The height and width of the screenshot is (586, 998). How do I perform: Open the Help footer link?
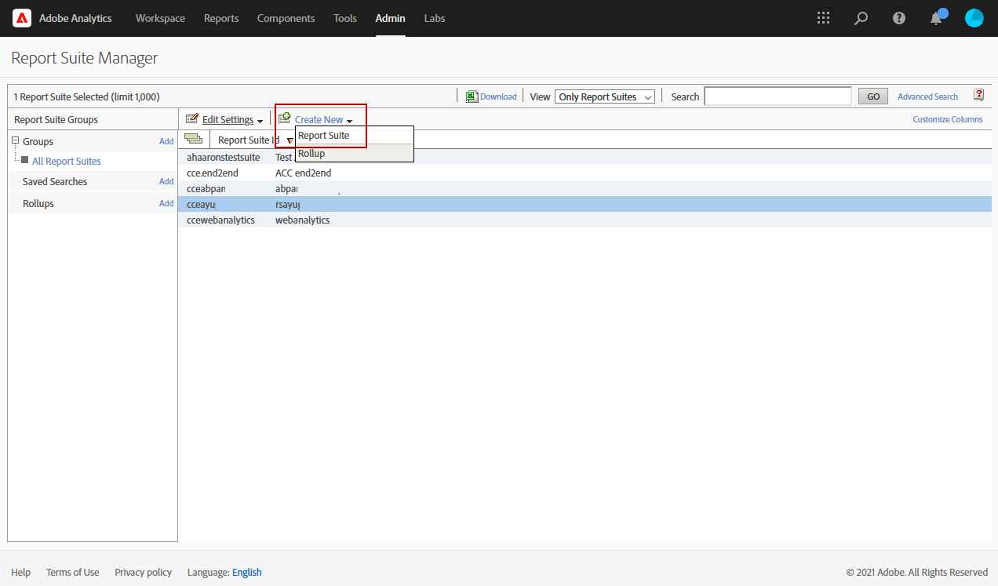21,572
